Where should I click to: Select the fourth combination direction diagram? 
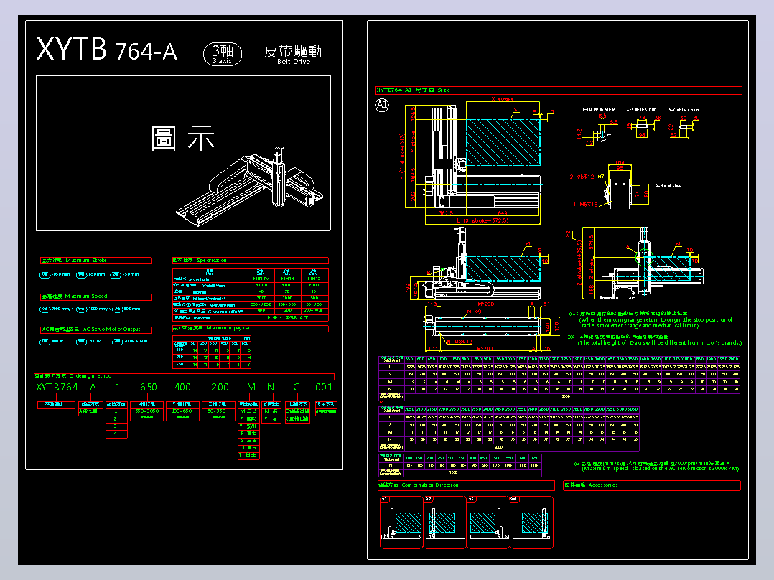[531, 523]
